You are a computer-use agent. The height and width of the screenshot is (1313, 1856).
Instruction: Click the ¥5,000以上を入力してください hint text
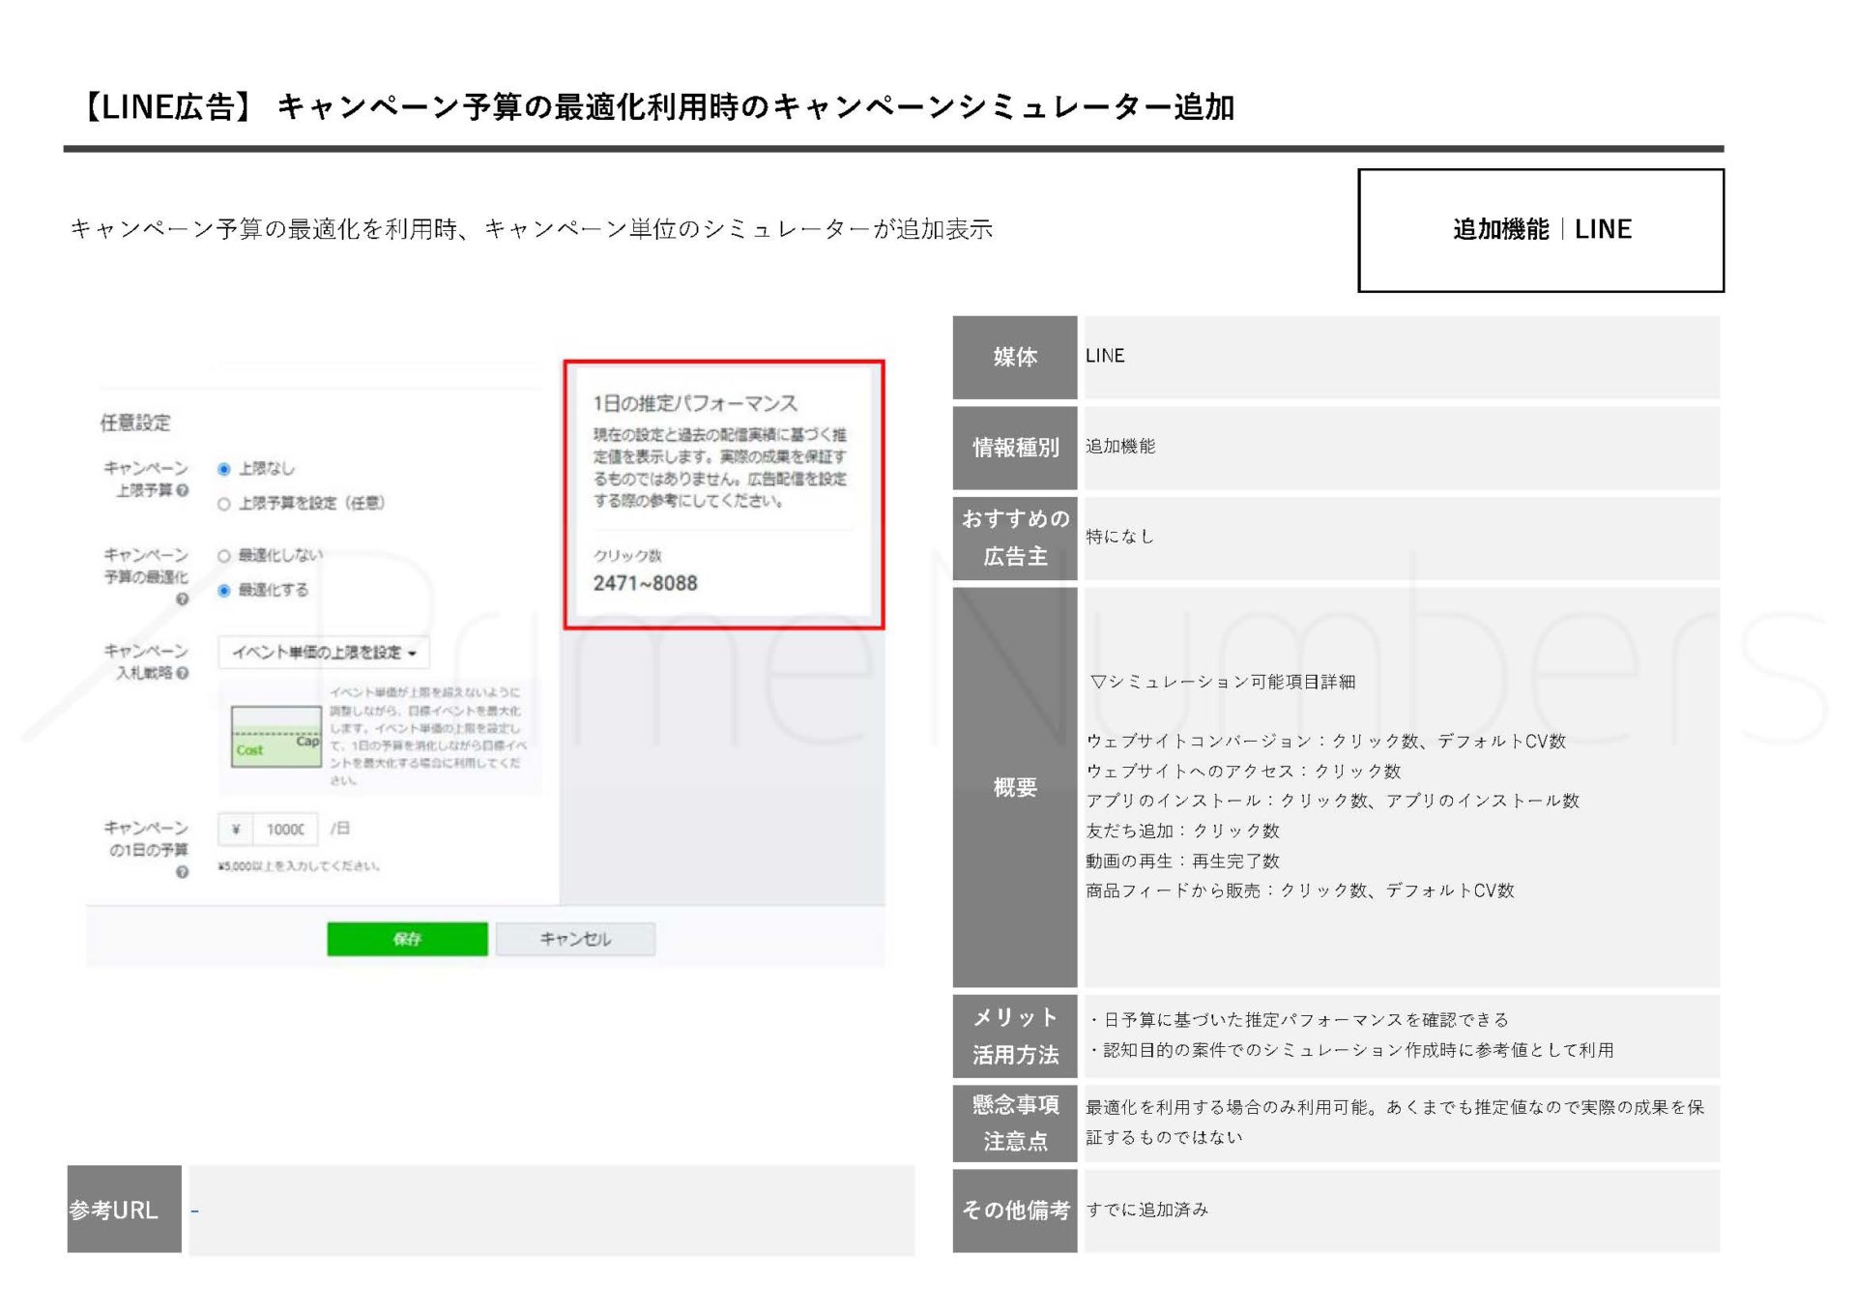point(299,866)
